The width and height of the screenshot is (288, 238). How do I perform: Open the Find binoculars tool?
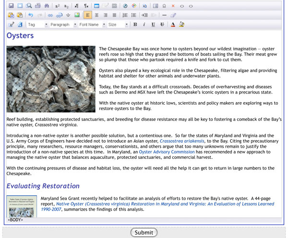(x=47, y=6)
